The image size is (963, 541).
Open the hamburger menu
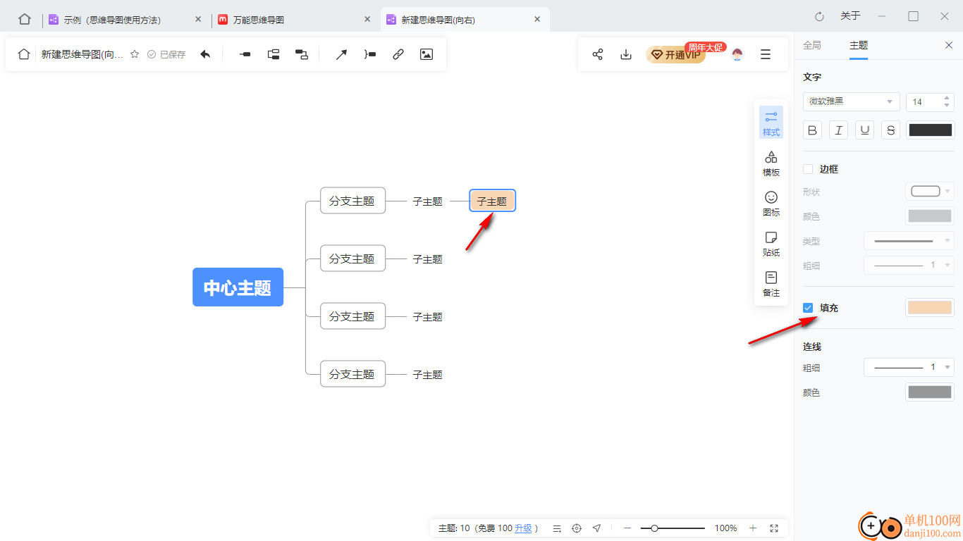pyautogui.click(x=766, y=54)
